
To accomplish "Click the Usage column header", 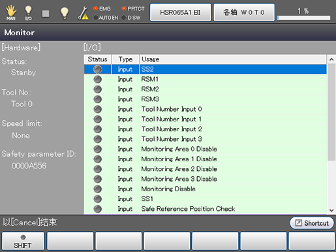I will point(233,59).
